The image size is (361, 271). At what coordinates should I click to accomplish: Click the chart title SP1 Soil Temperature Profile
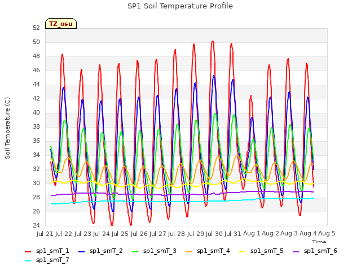180,6
